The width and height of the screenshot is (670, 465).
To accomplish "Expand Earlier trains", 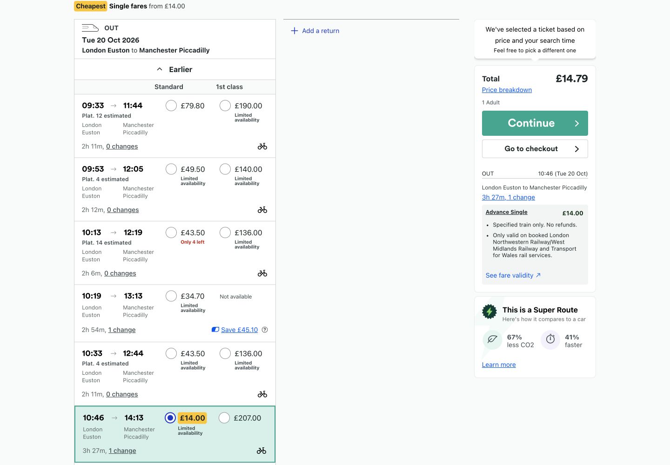I will point(175,69).
